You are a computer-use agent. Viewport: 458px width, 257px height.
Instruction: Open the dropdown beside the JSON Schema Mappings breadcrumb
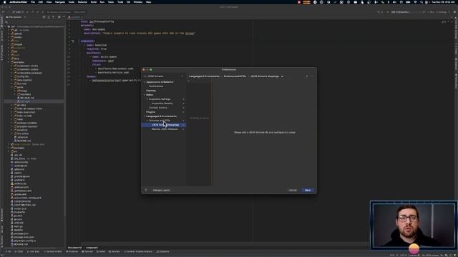(x=282, y=76)
